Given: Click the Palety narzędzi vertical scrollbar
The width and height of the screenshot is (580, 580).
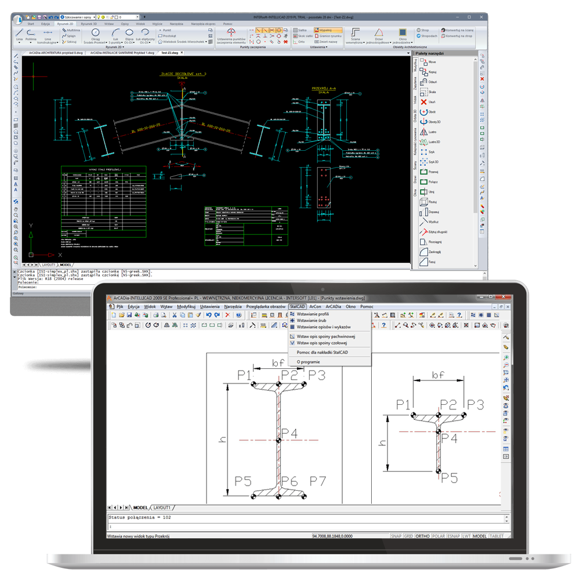Looking at the screenshot, I should click(x=476, y=162).
